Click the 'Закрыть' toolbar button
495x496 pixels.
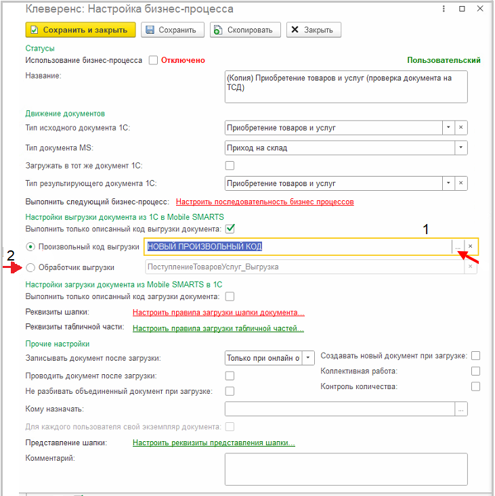314,30
